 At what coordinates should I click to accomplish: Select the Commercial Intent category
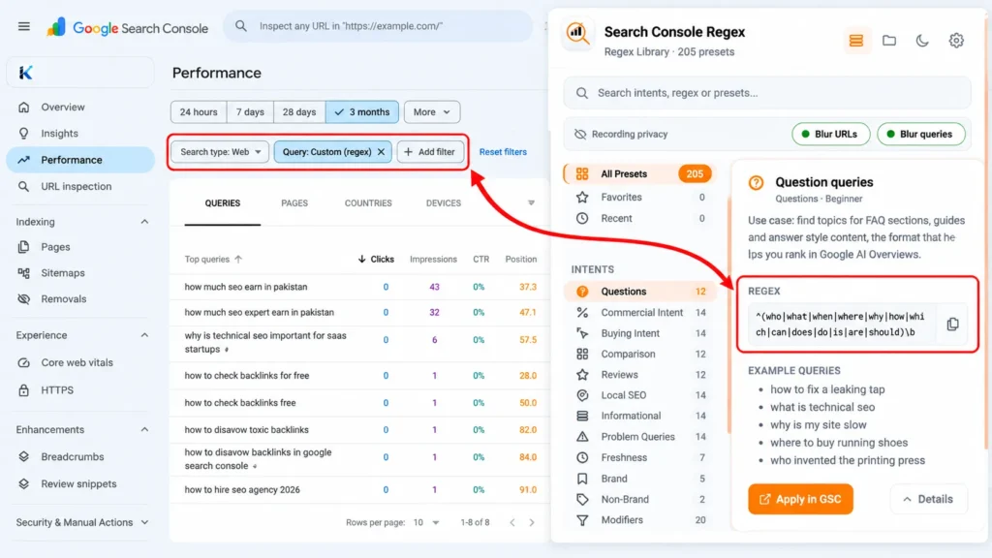pyautogui.click(x=639, y=313)
